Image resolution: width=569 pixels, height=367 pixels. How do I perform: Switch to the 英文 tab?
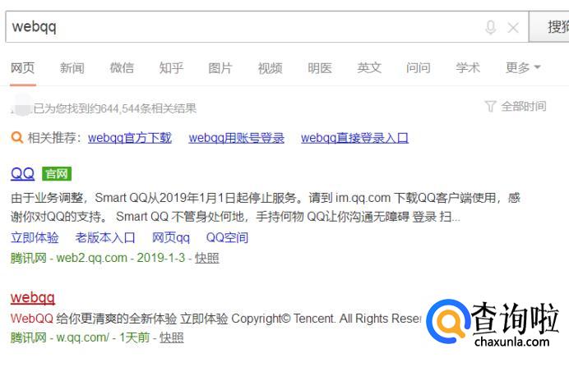pyautogui.click(x=369, y=68)
